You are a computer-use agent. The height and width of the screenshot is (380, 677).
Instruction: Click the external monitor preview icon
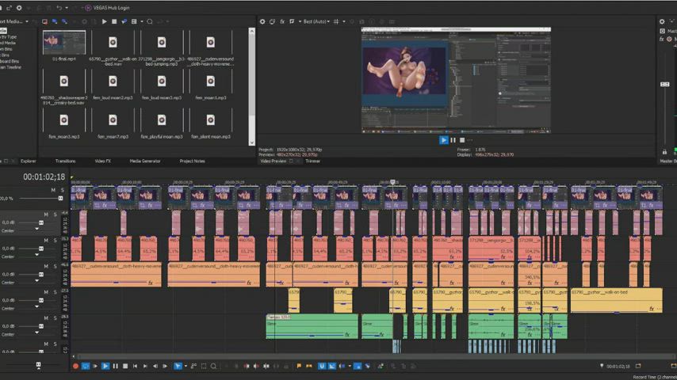[272, 21]
